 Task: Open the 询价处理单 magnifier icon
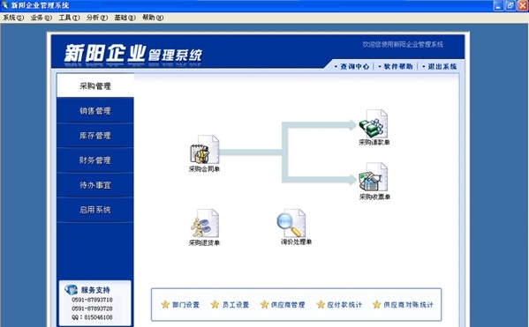coord(291,223)
